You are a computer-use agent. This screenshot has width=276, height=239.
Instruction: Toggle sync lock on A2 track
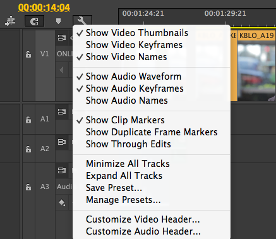[62, 142]
